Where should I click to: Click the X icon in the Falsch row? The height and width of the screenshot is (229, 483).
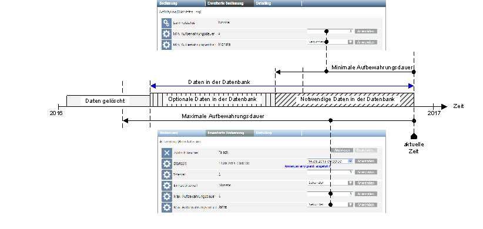pos(167,153)
